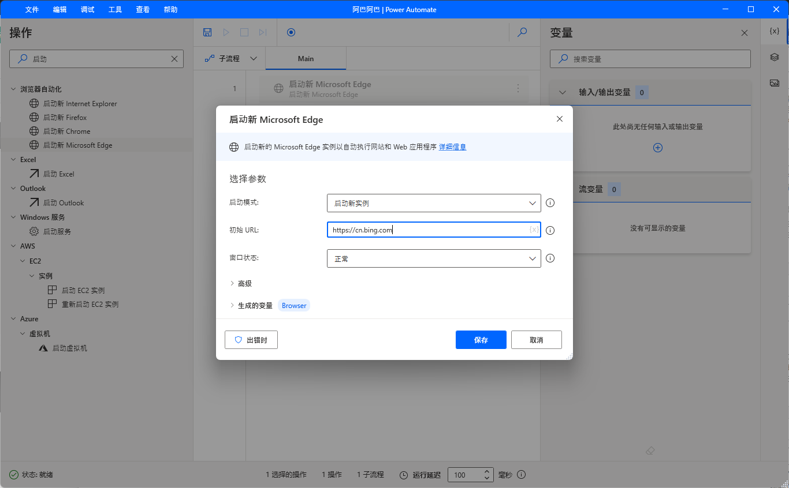The image size is (789, 488).
Task: Collapse the AWS tree group
Action: pyautogui.click(x=14, y=246)
